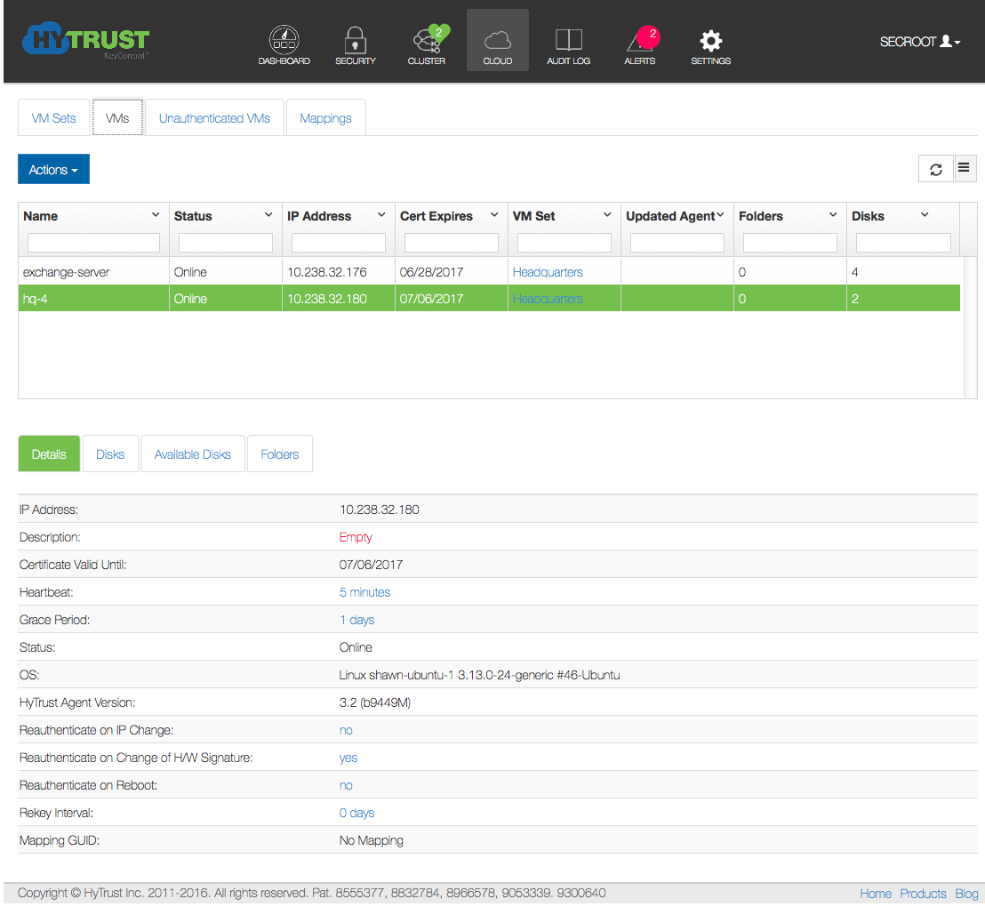The image size is (985, 907).
Task: Select the Cloud icon in navbar
Action: 498,41
